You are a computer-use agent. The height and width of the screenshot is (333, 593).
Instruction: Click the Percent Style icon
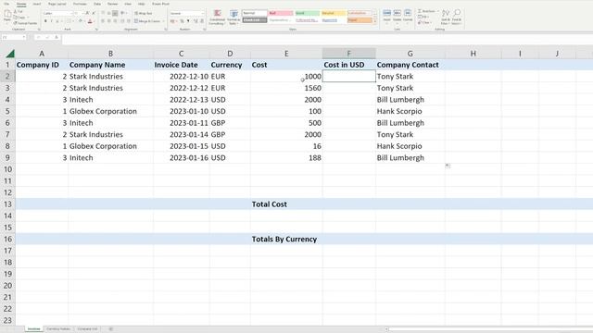point(182,21)
